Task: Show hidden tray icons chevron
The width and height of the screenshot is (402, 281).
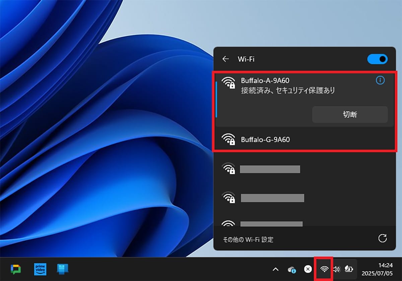Action: [275, 269]
